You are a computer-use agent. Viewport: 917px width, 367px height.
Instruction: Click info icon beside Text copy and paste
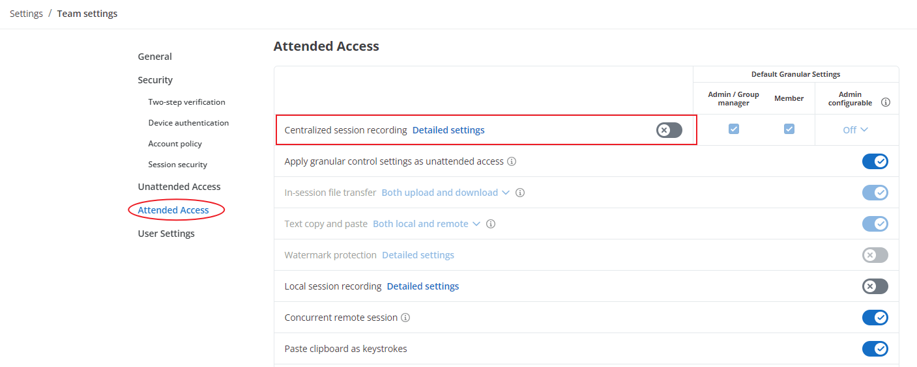[x=491, y=224]
